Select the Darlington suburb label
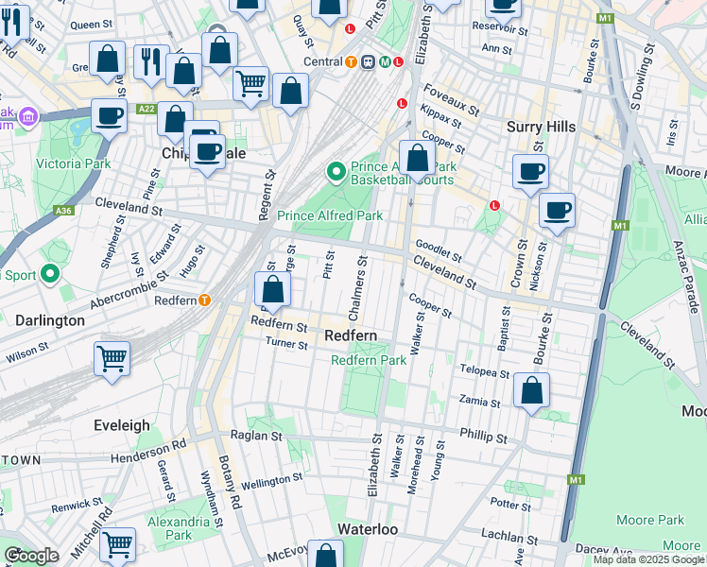The image size is (707, 567). [x=50, y=321]
